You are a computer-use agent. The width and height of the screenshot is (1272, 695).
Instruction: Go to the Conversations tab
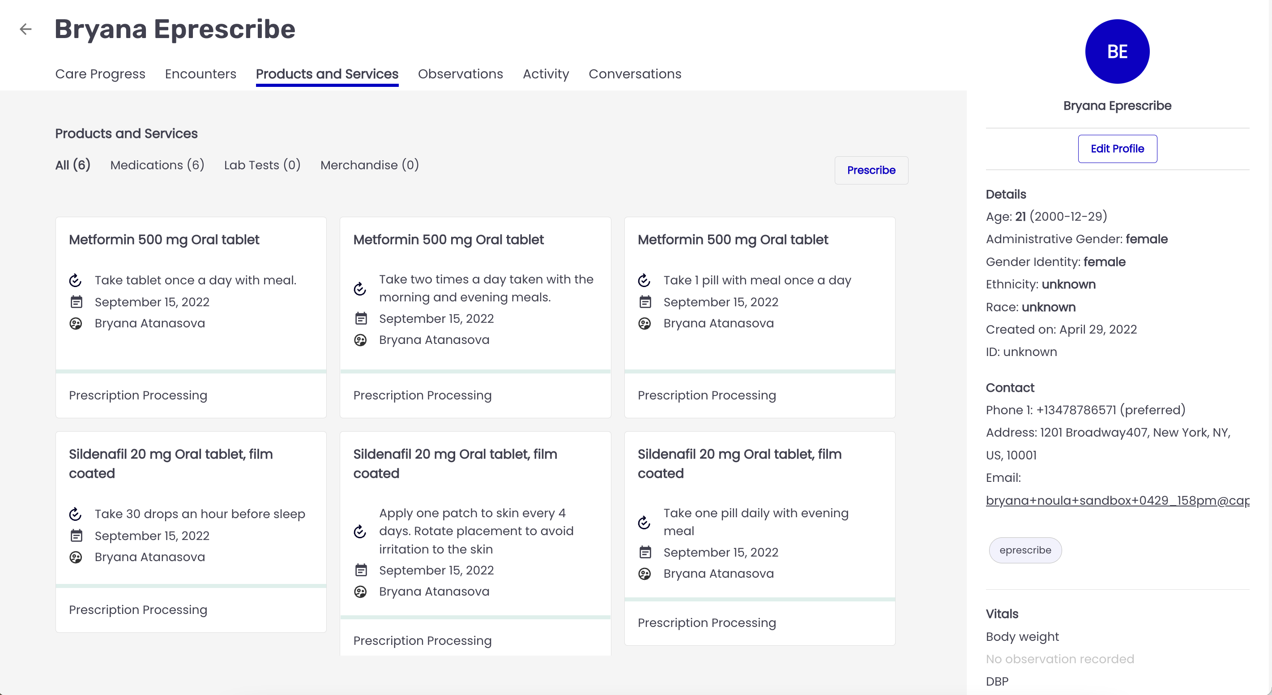point(635,73)
